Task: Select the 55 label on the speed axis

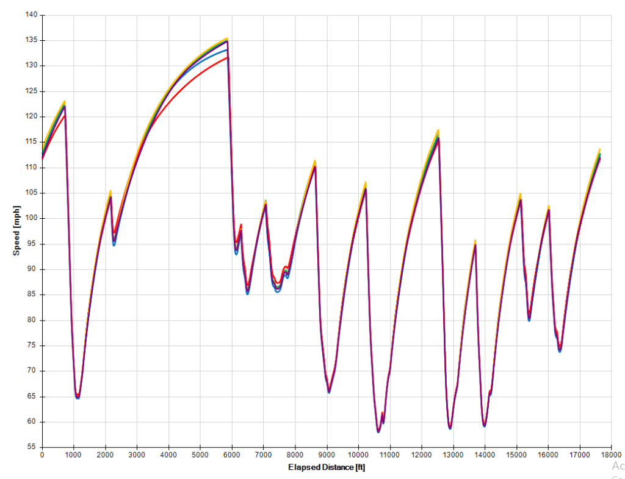Action: [32, 447]
